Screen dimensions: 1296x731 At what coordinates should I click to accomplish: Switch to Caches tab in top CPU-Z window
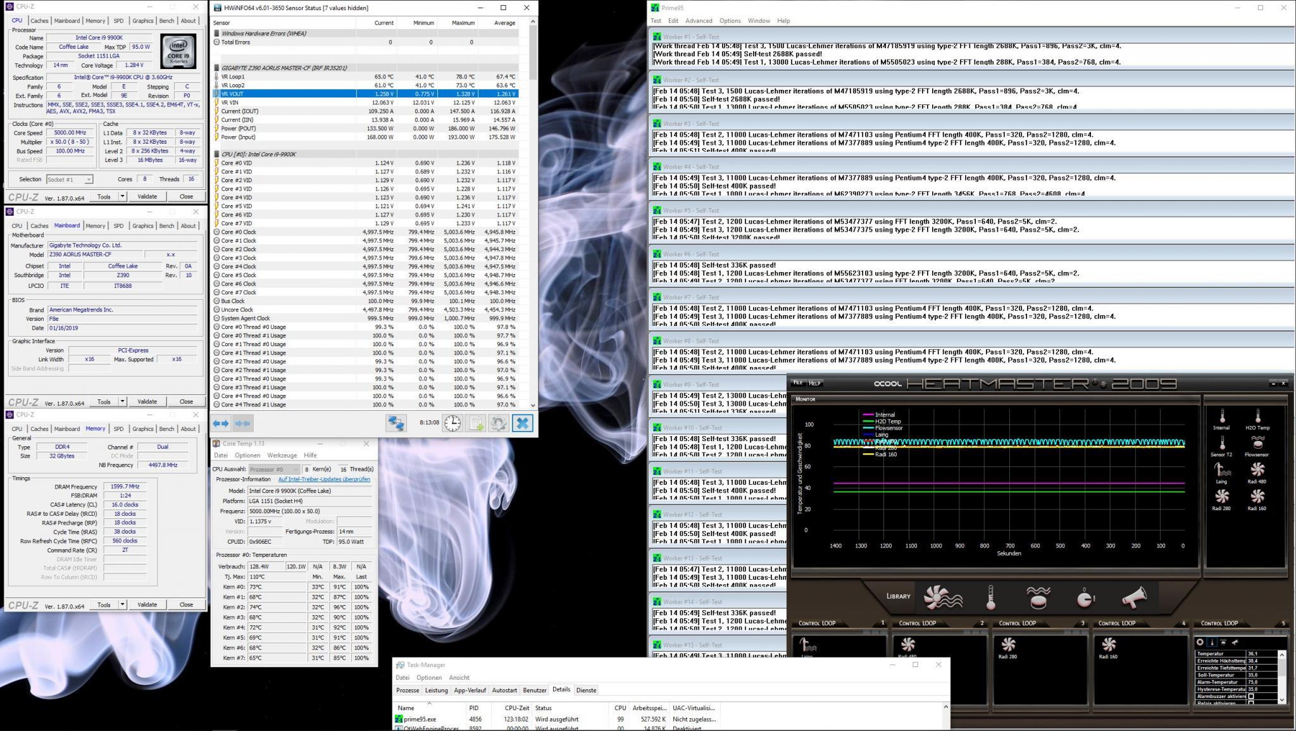click(x=39, y=21)
